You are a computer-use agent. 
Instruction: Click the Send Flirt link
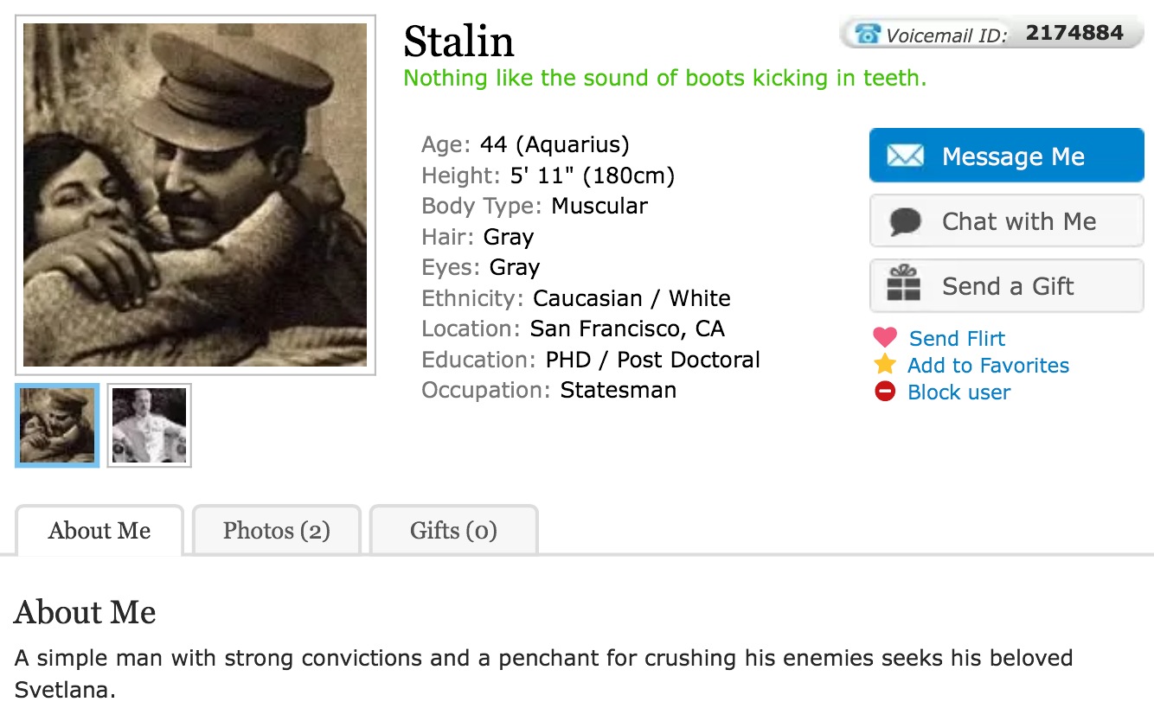(957, 338)
